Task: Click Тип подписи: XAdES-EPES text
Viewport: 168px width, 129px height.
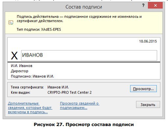Action: (x=39, y=29)
